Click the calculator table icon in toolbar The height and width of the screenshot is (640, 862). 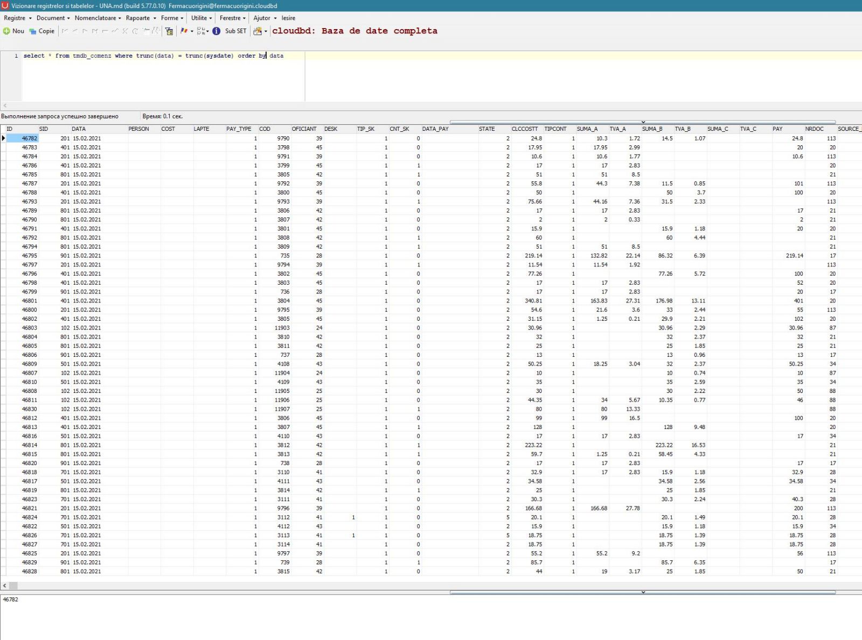(169, 31)
